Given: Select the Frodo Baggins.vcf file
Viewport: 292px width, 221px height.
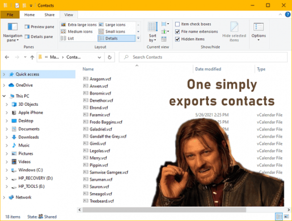Looking at the screenshot, I should pyautogui.click(x=106, y=122).
